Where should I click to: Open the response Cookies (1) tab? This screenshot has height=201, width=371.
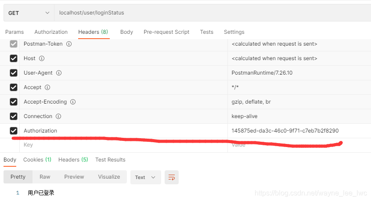[x=37, y=160]
